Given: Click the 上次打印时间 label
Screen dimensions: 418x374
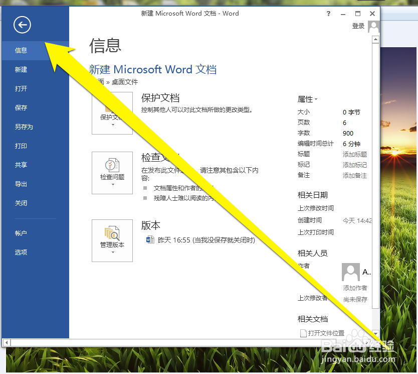Looking at the screenshot, I should pyautogui.click(x=316, y=232).
